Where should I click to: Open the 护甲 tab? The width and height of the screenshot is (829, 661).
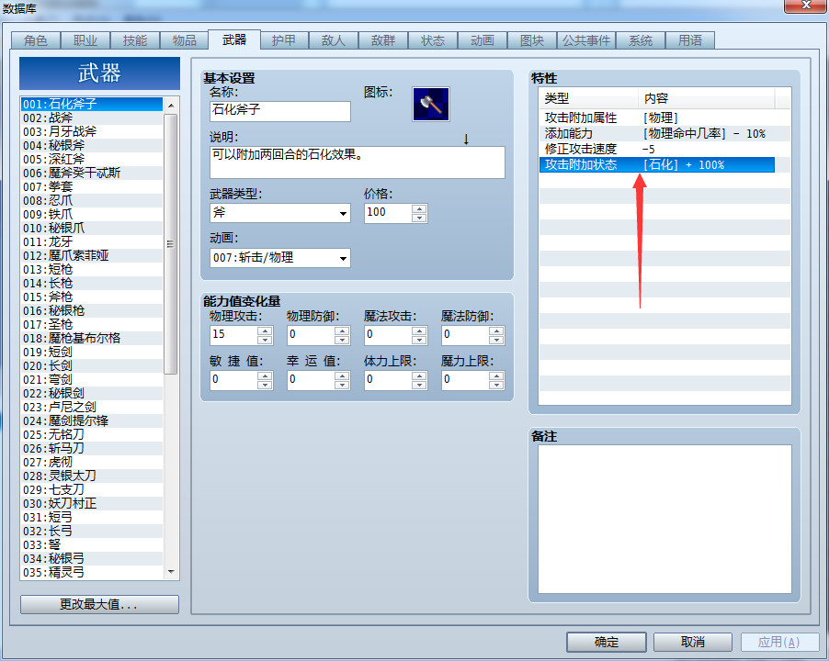[x=283, y=40]
